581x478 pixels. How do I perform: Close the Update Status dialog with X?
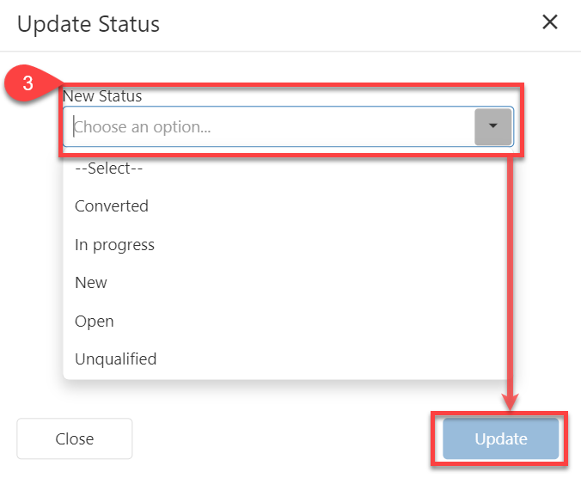[x=550, y=22]
